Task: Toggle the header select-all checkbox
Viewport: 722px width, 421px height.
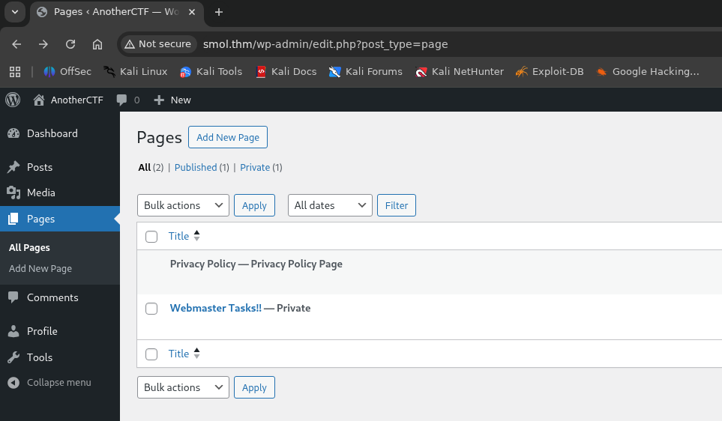Action: 151,237
